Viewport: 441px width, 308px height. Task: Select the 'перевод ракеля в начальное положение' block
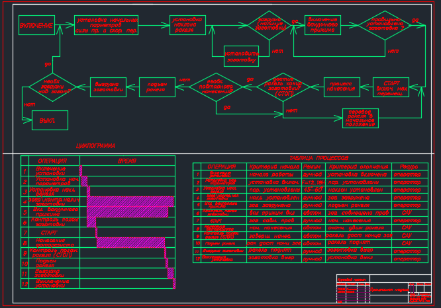(x=360, y=118)
